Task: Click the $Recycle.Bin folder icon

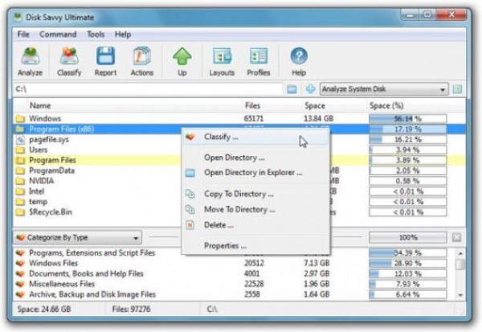Action: 20,212
